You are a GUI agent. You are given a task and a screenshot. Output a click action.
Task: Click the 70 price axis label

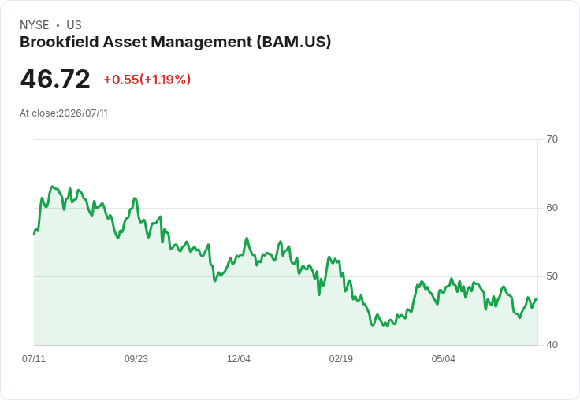552,139
